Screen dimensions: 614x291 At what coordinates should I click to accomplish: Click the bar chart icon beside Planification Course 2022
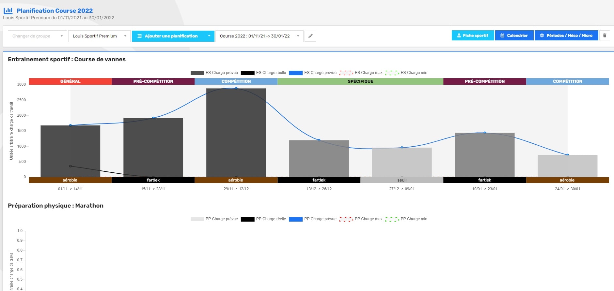coord(8,11)
